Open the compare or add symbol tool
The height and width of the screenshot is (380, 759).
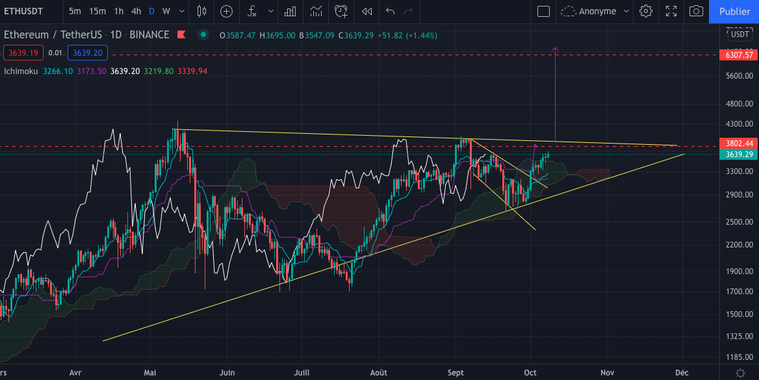tap(226, 11)
